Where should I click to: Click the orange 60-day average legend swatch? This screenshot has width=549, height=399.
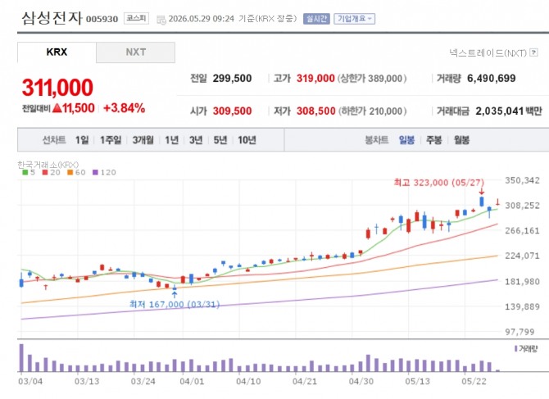click(70, 172)
